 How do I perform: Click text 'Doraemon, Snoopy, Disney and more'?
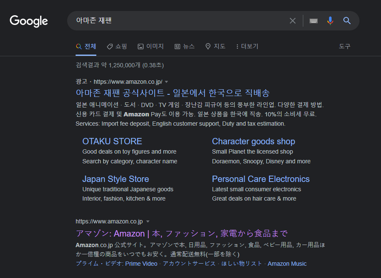tap(261, 161)
